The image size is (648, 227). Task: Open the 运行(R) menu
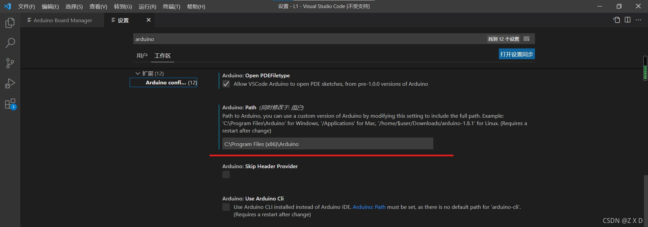147,6
